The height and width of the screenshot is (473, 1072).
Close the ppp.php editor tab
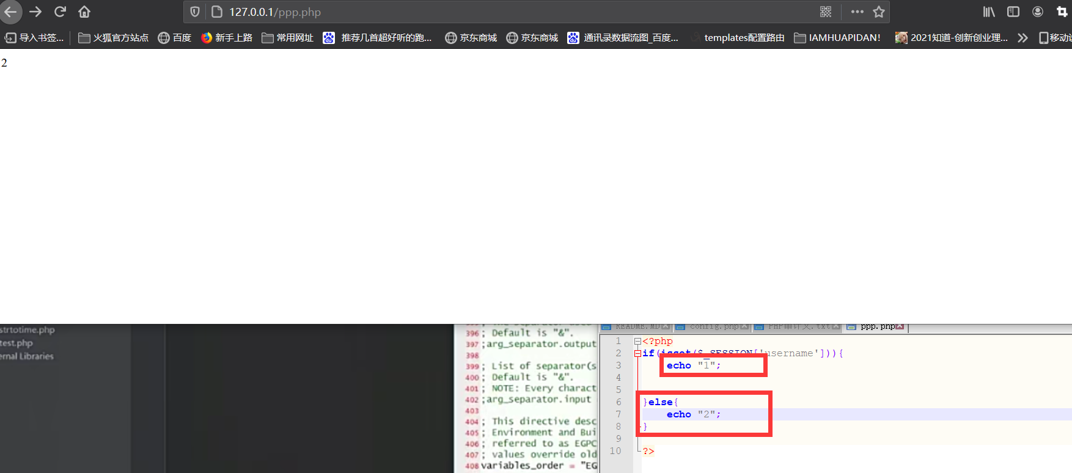click(x=900, y=326)
